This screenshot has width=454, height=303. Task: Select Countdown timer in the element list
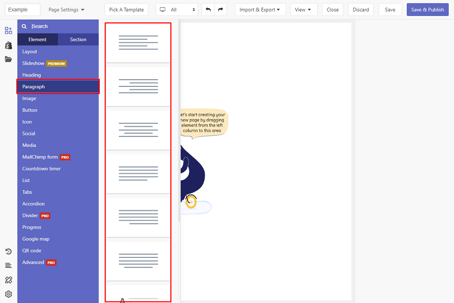58,169
